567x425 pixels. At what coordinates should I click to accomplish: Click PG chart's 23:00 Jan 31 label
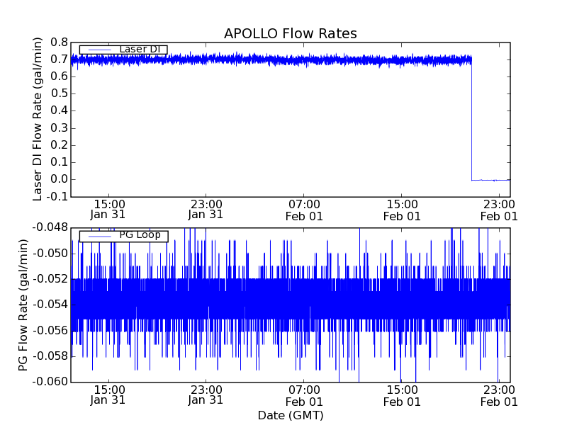coord(206,395)
